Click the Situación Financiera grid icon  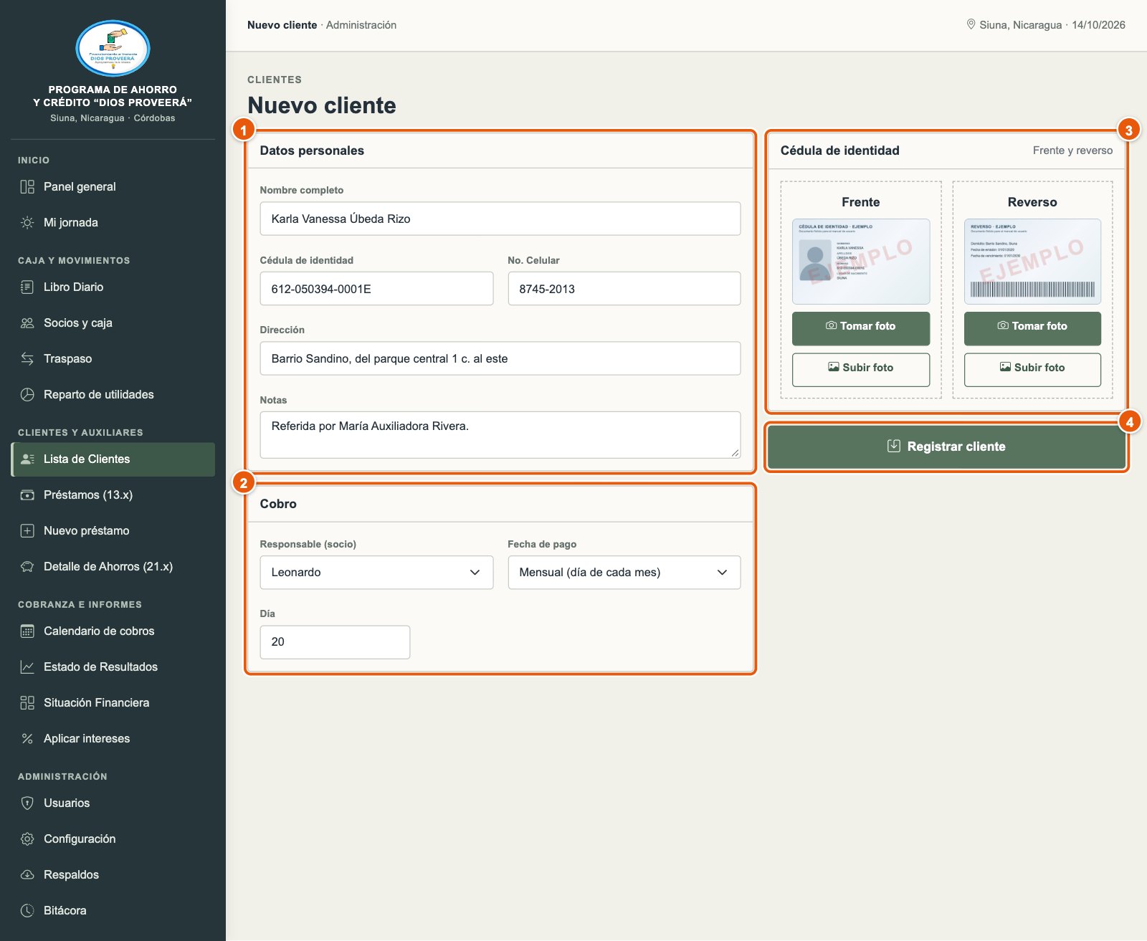tap(27, 703)
